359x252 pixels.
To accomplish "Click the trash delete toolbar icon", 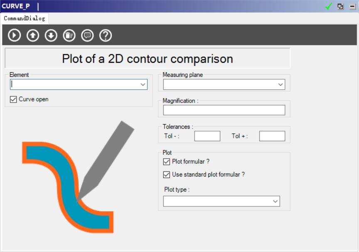I will point(69,35).
